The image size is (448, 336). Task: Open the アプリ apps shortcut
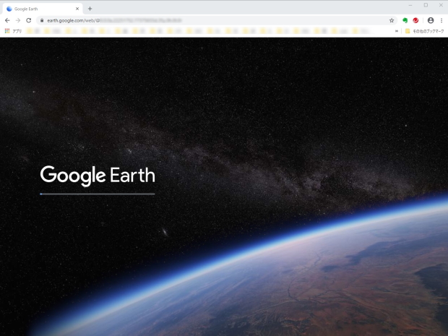click(x=13, y=31)
